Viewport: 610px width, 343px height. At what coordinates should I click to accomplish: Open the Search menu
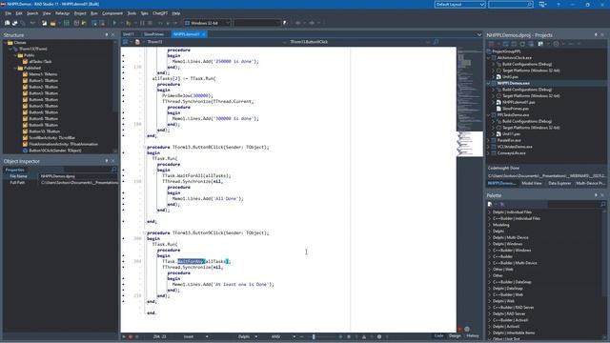pyautogui.click(x=32, y=13)
